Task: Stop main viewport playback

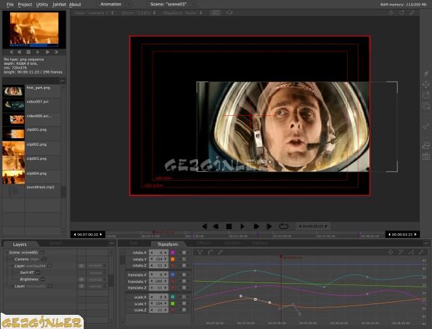Action: pos(229,227)
